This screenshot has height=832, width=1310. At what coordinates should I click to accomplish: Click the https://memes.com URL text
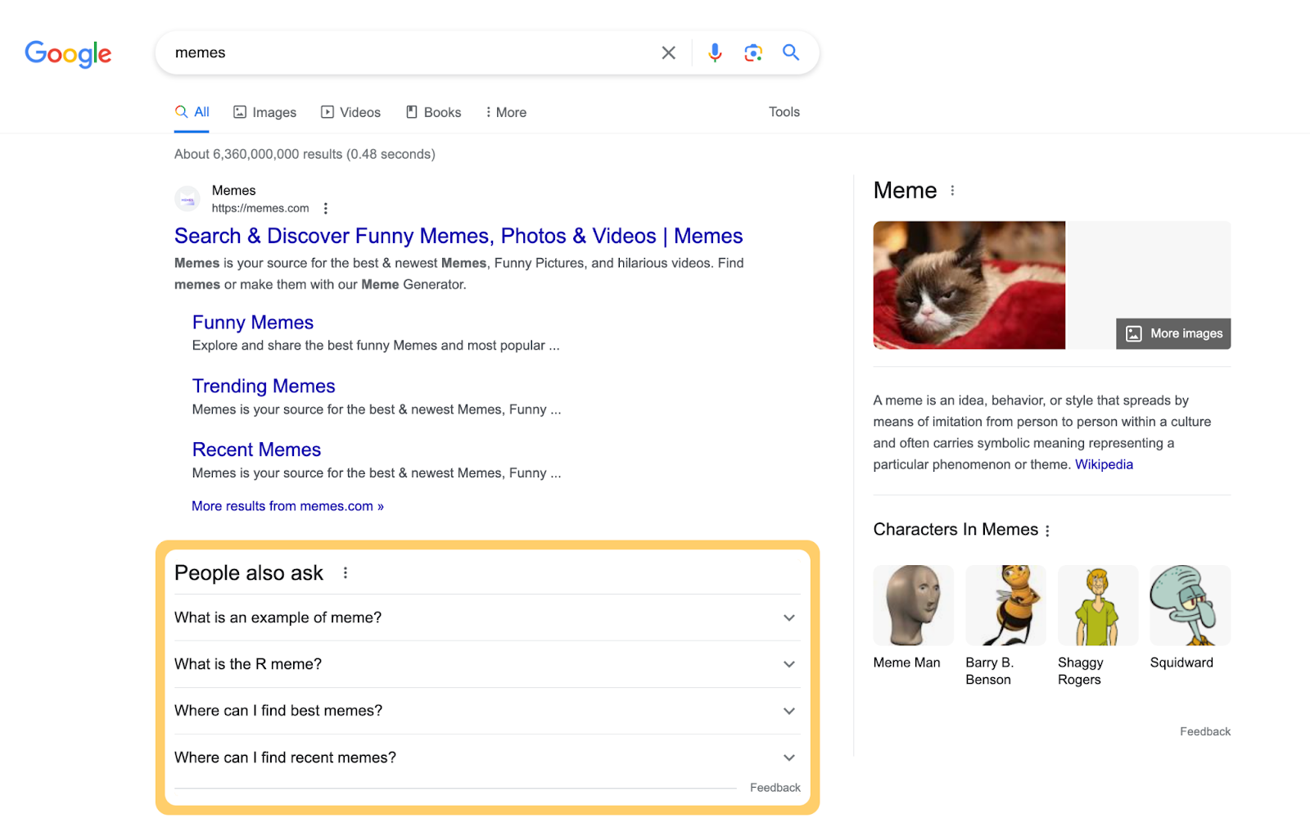[260, 208]
